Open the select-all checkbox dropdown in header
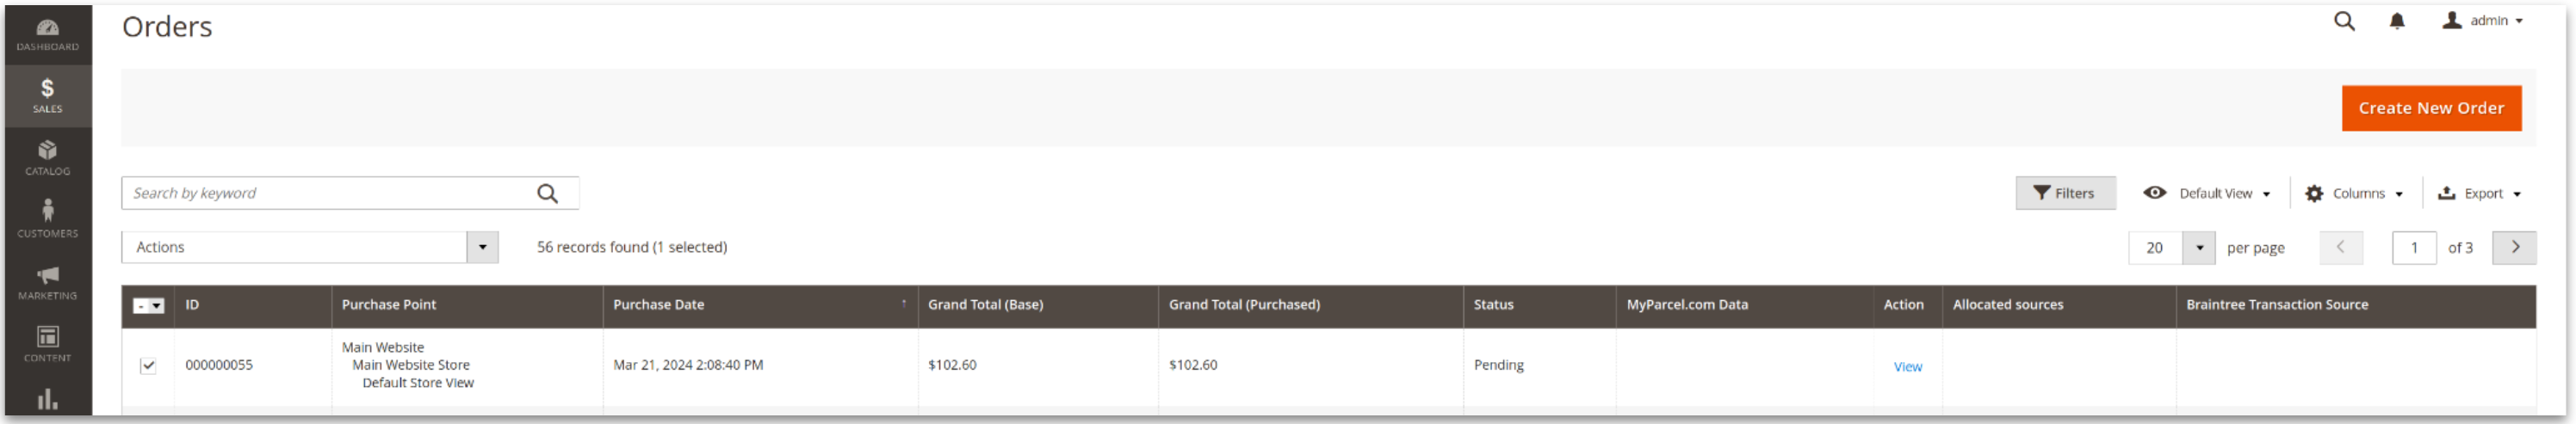The height and width of the screenshot is (424, 2576). click(157, 306)
